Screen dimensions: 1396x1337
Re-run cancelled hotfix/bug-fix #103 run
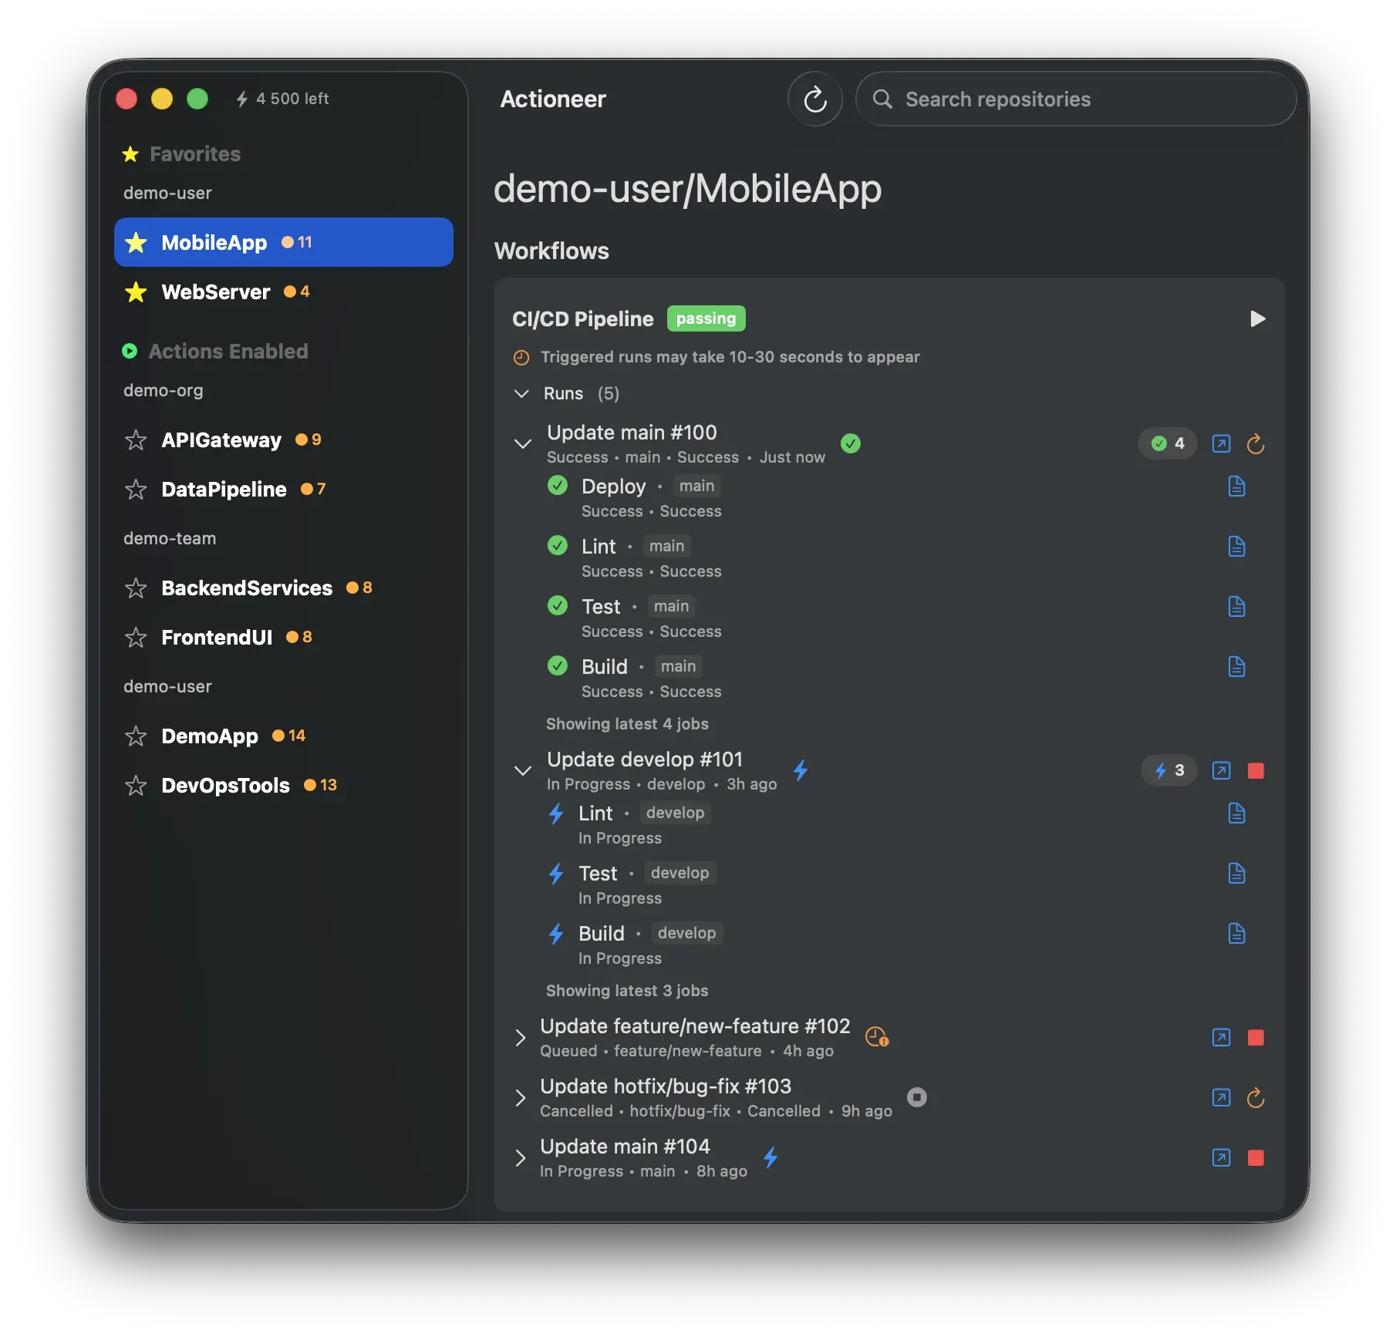[1256, 1097]
